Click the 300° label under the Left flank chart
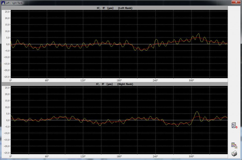The image size is (242, 160). (x=192, y=80)
